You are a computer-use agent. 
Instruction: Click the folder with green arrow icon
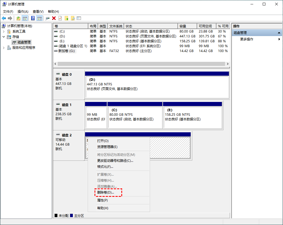pos(66,18)
